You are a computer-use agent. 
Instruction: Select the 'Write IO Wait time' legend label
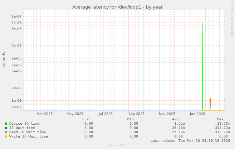click(x=29, y=136)
